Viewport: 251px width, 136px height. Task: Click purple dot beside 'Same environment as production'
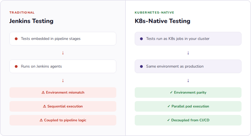point(141,66)
